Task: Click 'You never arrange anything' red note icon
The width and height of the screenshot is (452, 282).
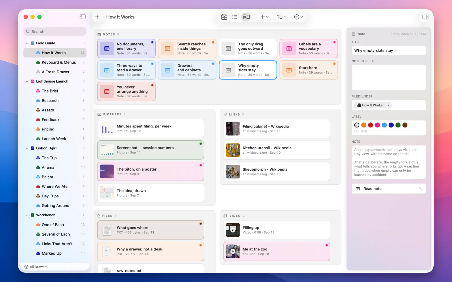Action: point(107,91)
